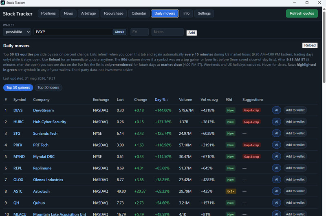Open the News tab
Viewport: 326px width, 216px height.
pyautogui.click(x=68, y=13)
